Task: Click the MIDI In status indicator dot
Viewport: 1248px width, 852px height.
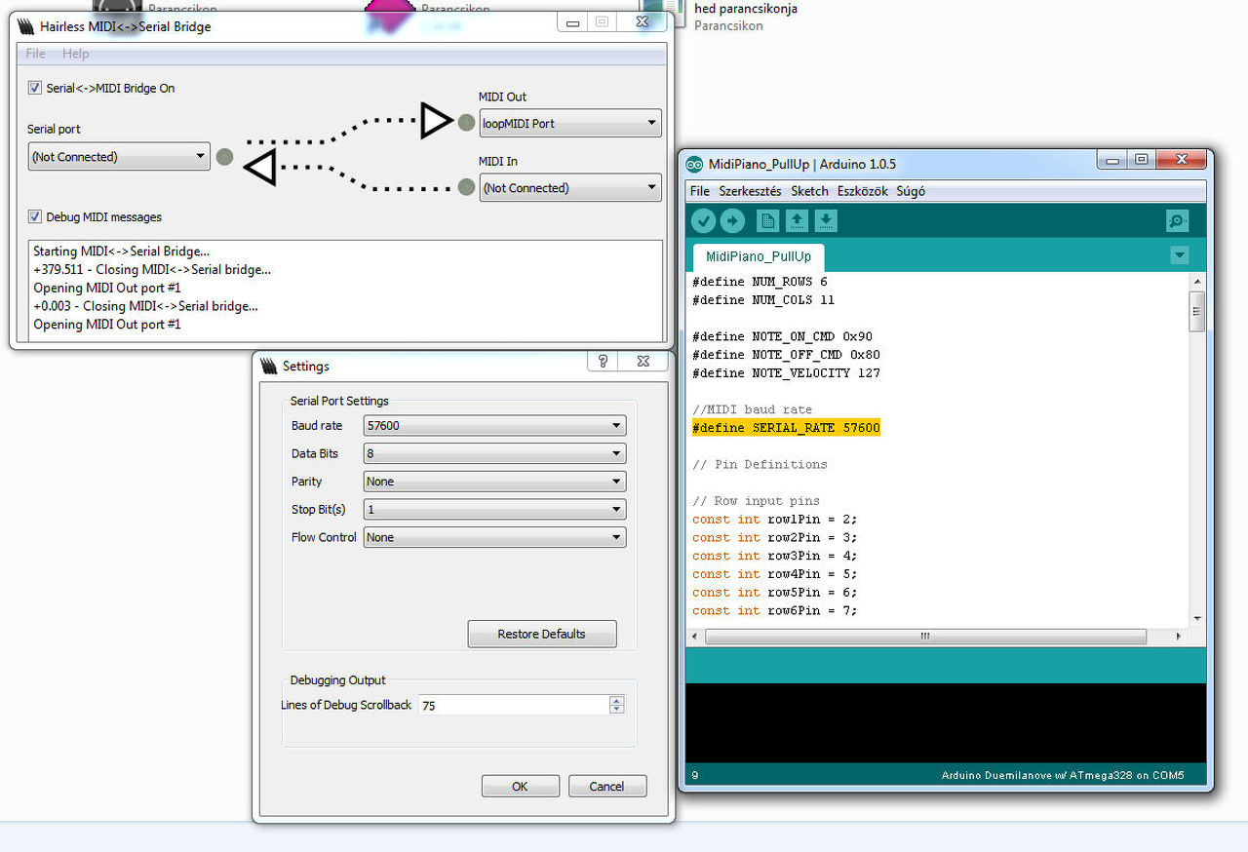Action: (467, 187)
